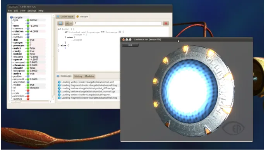Expand the orientation node blue sphere
266x150 pixels.
point(28,82)
